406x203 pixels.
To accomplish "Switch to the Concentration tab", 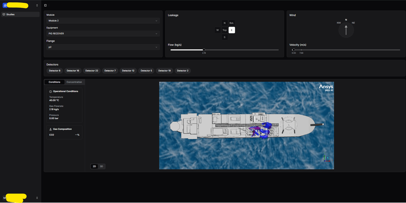I will 74,82.
